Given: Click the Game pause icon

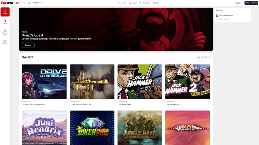Looking at the screenshot, I should click(x=18, y=3).
